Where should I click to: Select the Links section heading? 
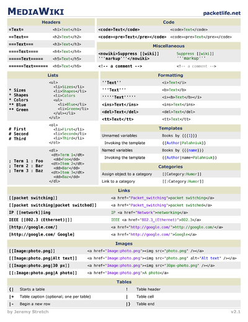point(124,190)
